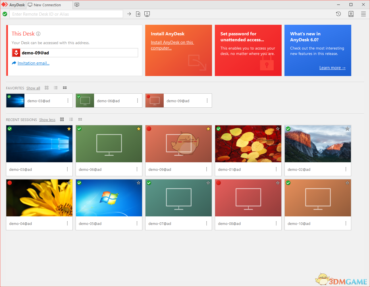Open the options menu on demo-09@ad favorite
The height and width of the screenshot is (287, 370).
[207, 101]
